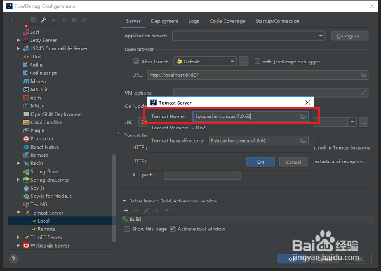The width and height of the screenshot is (381, 271).
Task: Open the Startup/Connection tab
Action: [x=277, y=21]
